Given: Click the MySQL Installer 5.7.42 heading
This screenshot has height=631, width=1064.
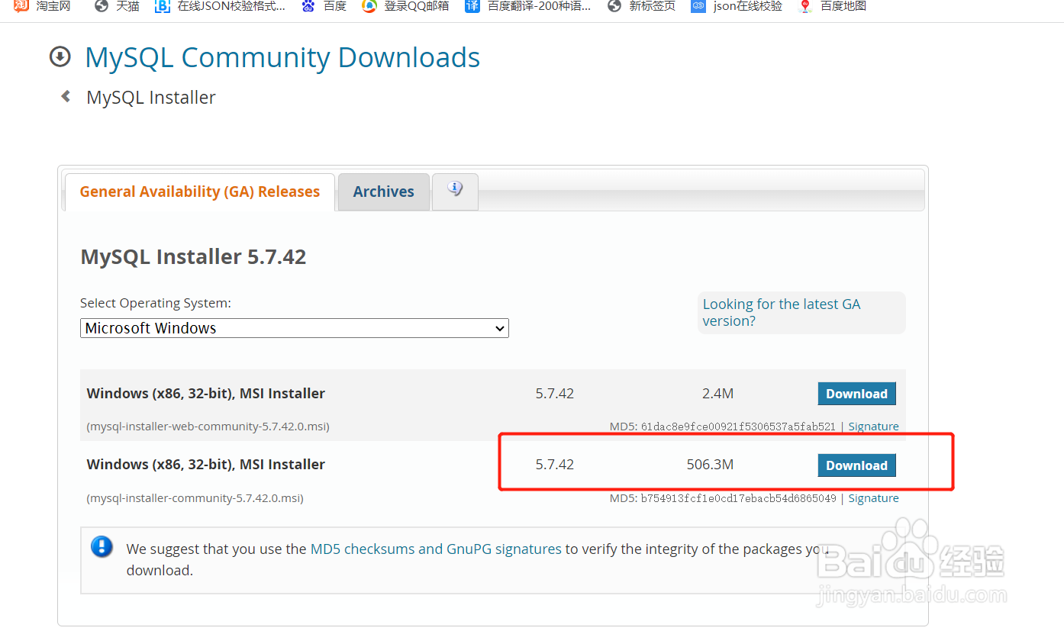Looking at the screenshot, I should click(x=193, y=256).
